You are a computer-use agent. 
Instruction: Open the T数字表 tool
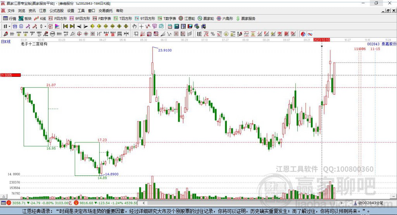click(167, 19)
